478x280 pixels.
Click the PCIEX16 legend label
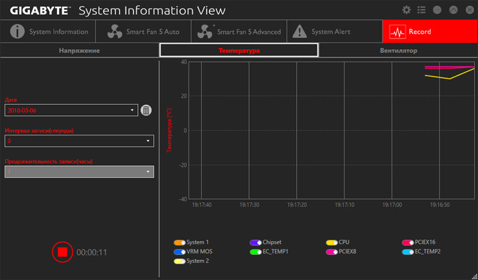(x=425, y=242)
